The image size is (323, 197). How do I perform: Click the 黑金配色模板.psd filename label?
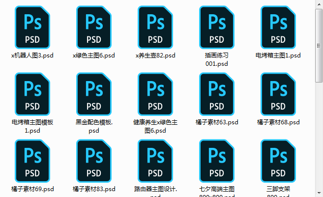tap(94, 126)
